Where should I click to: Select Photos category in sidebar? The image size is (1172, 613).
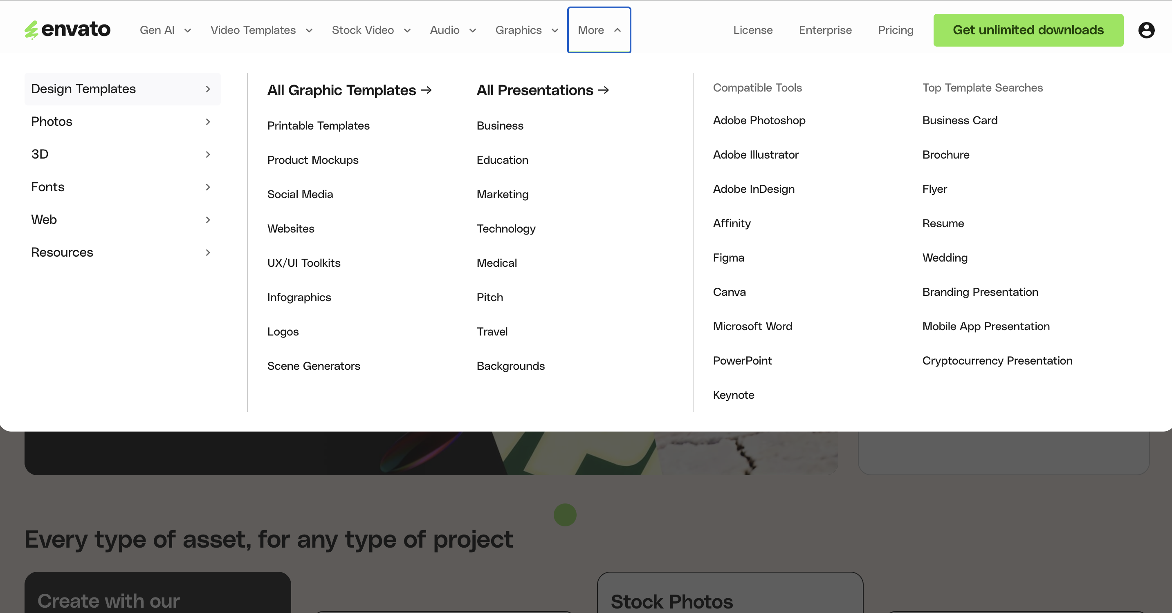(x=122, y=122)
